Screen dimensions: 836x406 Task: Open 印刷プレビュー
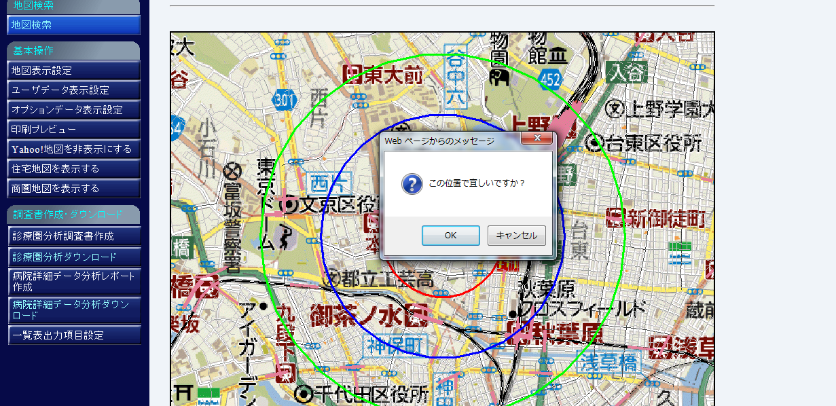click(73, 129)
